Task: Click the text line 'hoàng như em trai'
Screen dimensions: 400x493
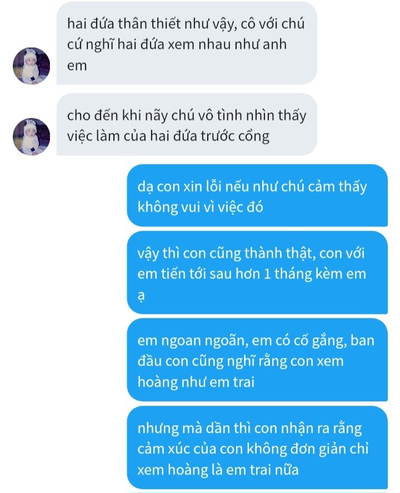Action: [196, 382]
